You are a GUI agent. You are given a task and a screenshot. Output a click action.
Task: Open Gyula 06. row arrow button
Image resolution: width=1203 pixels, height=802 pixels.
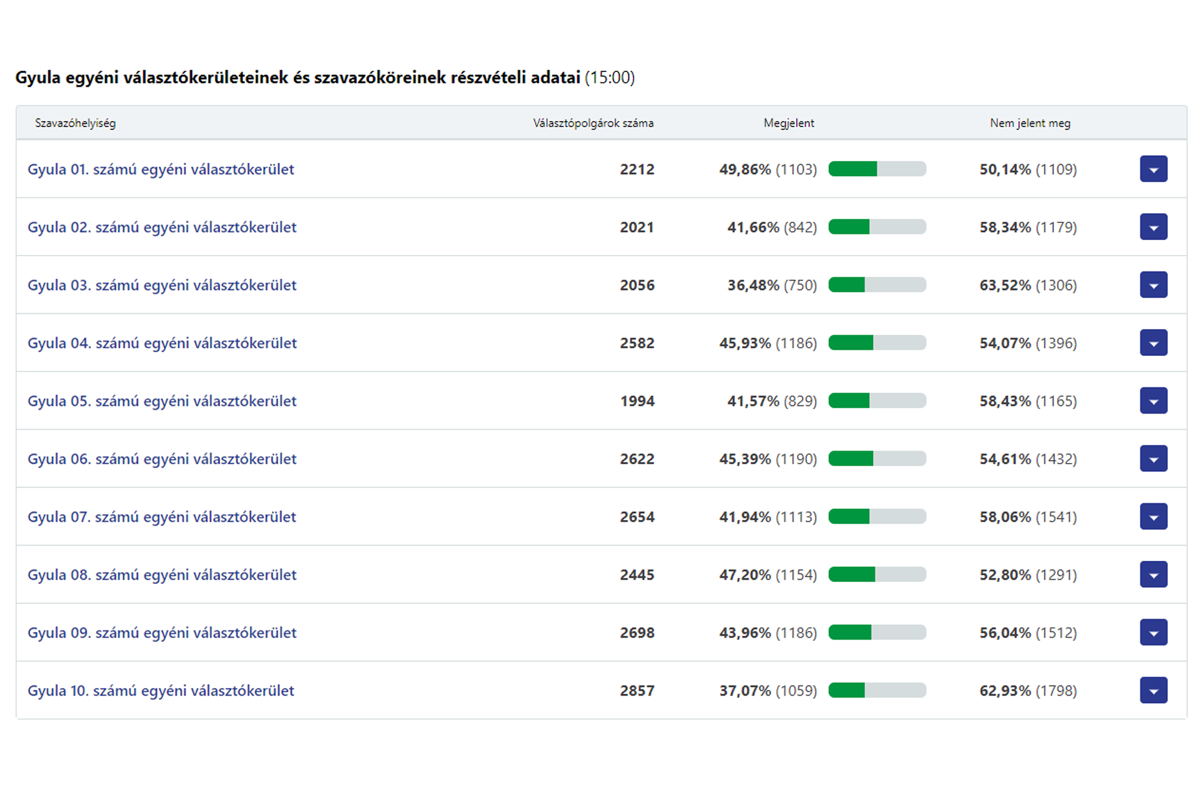(x=1153, y=459)
